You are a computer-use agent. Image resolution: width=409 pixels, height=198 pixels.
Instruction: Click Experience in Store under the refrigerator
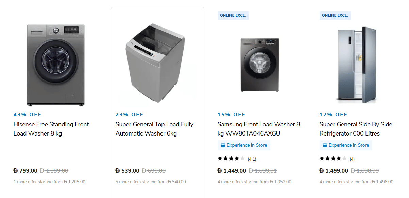(x=349, y=145)
